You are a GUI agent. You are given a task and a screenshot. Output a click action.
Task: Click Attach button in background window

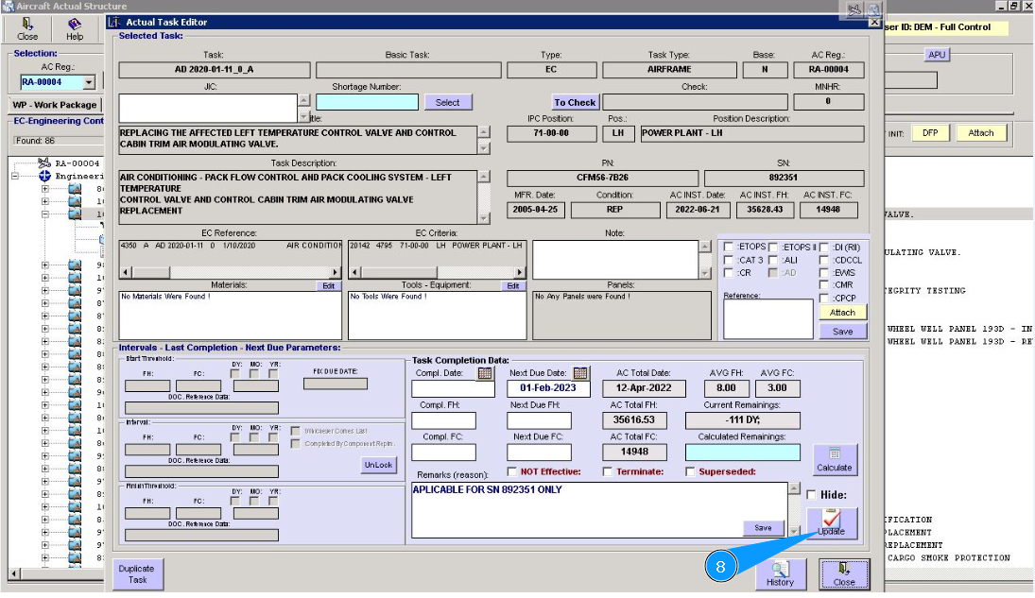(x=981, y=132)
